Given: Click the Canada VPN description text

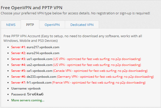Looking at the screenshot, I should click(100, 71).
